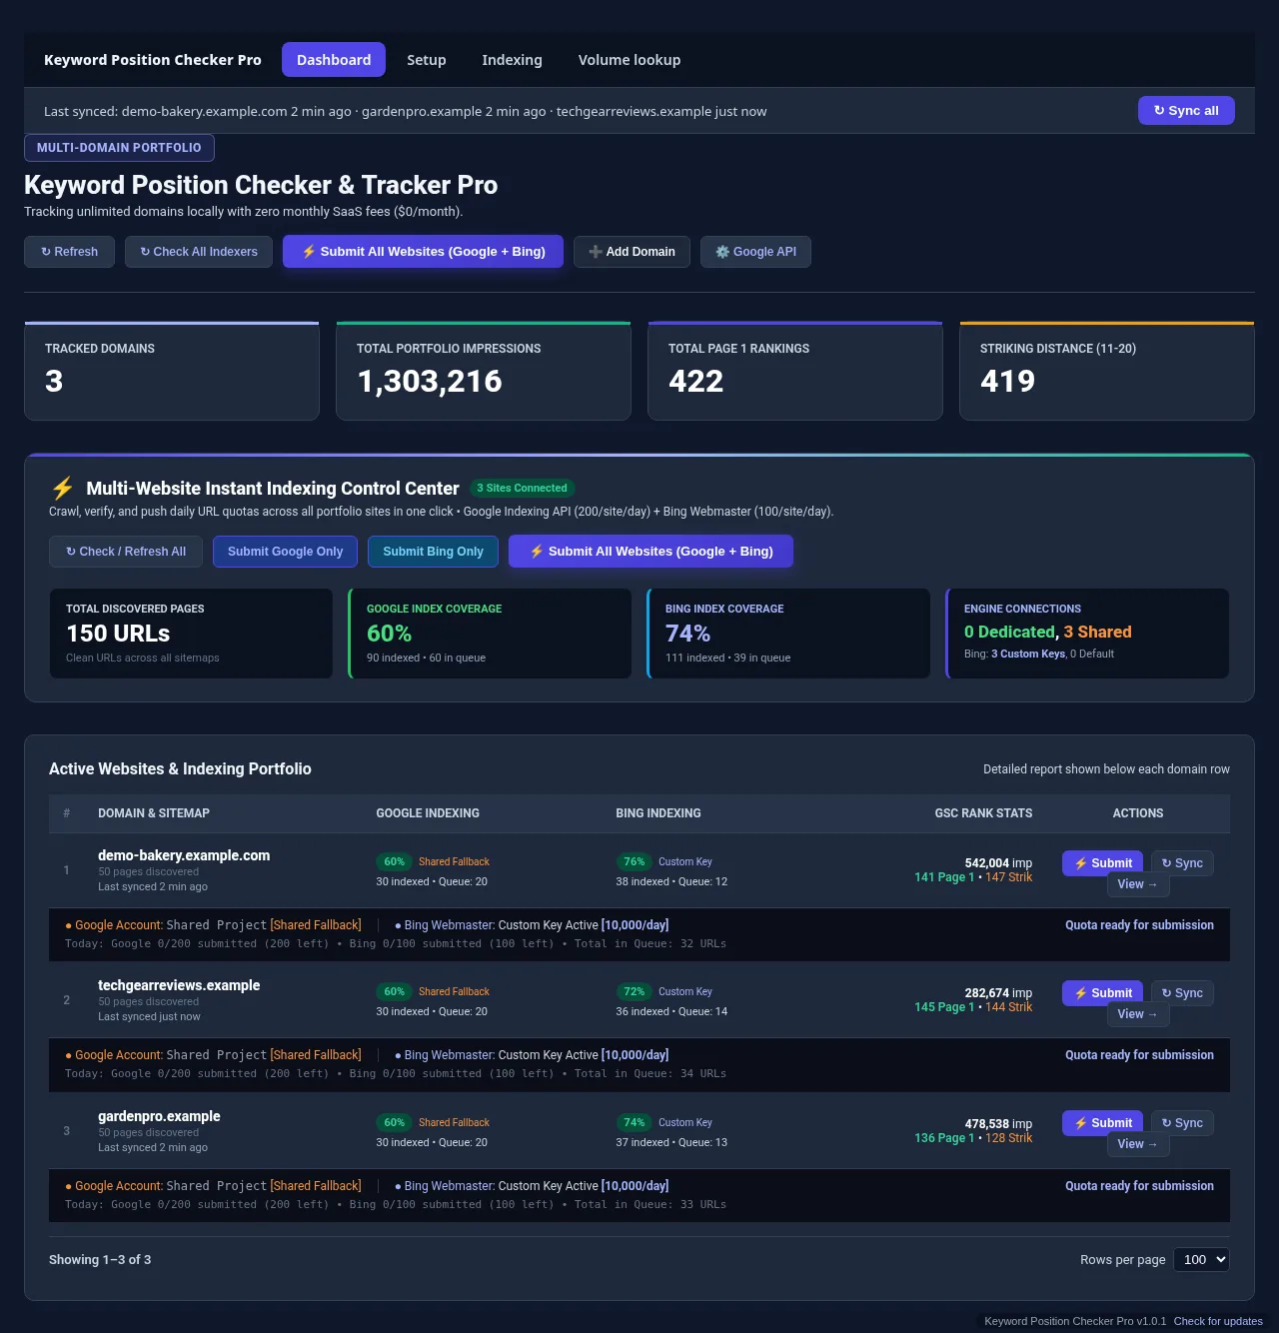Image resolution: width=1279 pixels, height=1333 pixels.
Task: Submit all websites from the header button
Action: 423,252
